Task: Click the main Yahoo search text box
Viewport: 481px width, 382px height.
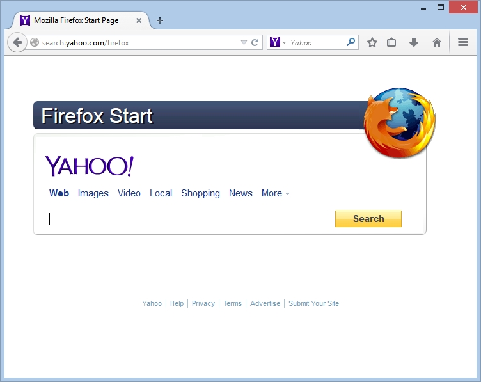Action: pos(188,219)
